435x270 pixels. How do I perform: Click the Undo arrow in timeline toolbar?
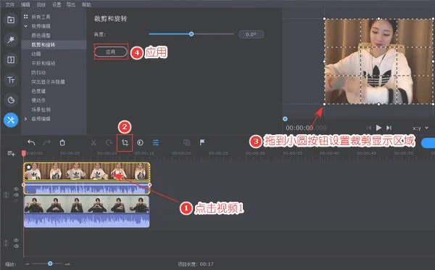[31, 142]
